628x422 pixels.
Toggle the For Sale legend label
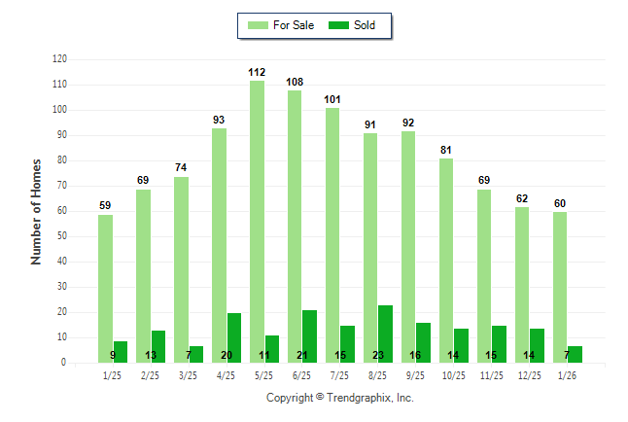(x=296, y=24)
